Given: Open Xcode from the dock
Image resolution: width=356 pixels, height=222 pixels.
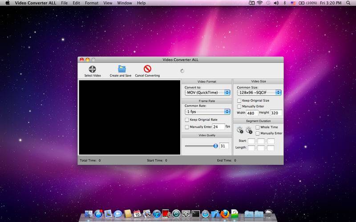Looking at the screenshot, I should coord(215,214).
